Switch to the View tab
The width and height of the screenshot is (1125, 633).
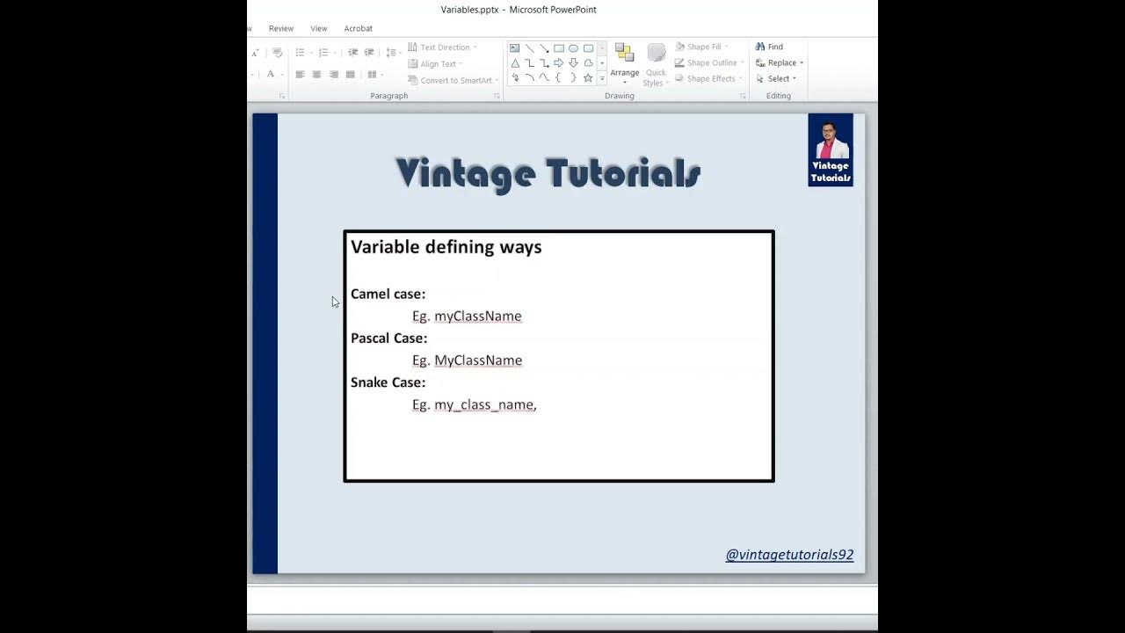(319, 28)
